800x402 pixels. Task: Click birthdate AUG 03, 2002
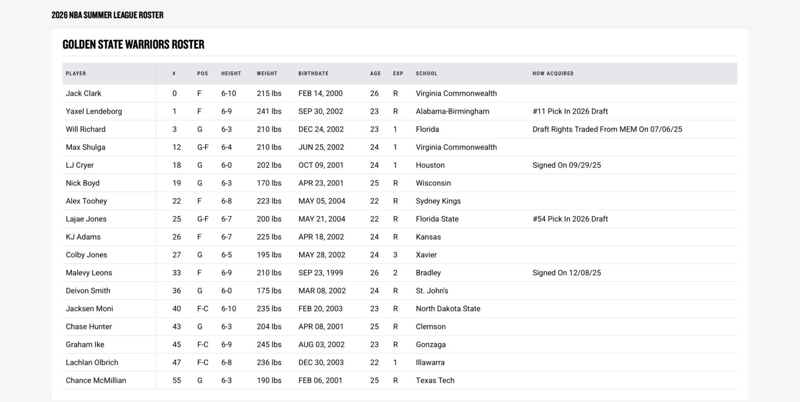pyautogui.click(x=321, y=344)
